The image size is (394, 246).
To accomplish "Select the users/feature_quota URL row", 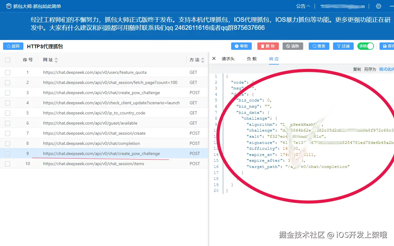I will pyautogui.click(x=95, y=73).
